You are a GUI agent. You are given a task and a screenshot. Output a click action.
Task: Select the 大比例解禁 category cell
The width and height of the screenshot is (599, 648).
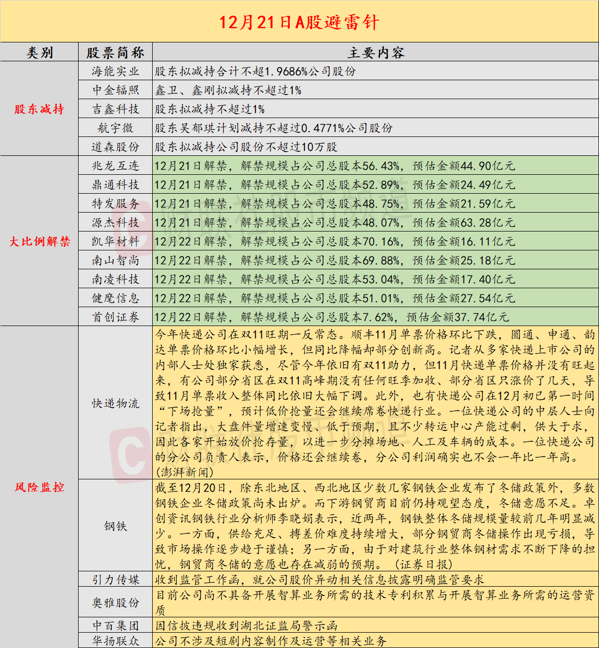click(x=39, y=241)
